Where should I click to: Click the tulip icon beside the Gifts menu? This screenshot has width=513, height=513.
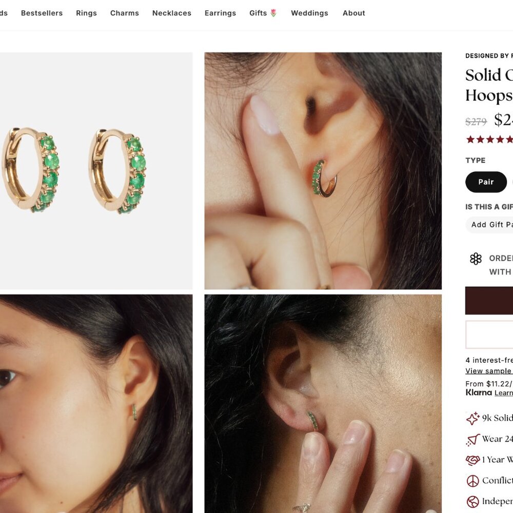[272, 12]
